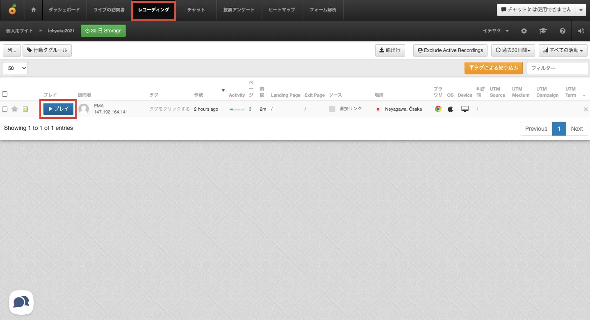Click the 列... columns button
Screen dimensions: 590x320
coord(12,50)
